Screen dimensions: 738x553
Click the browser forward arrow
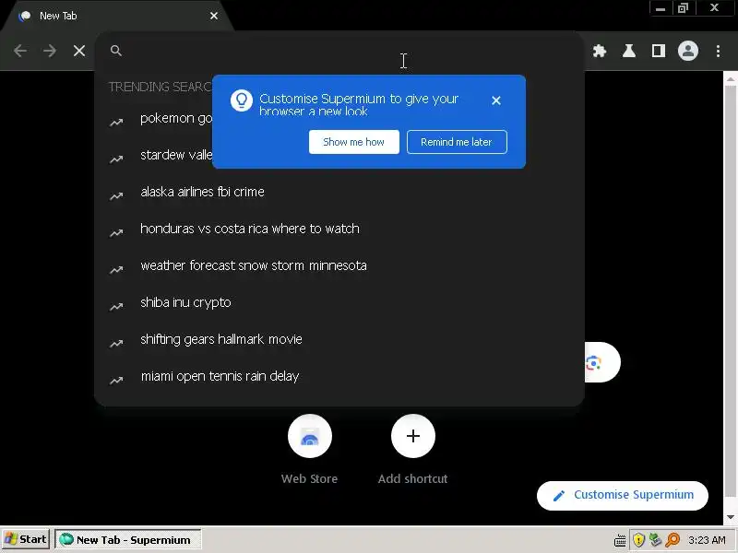coord(50,51)
